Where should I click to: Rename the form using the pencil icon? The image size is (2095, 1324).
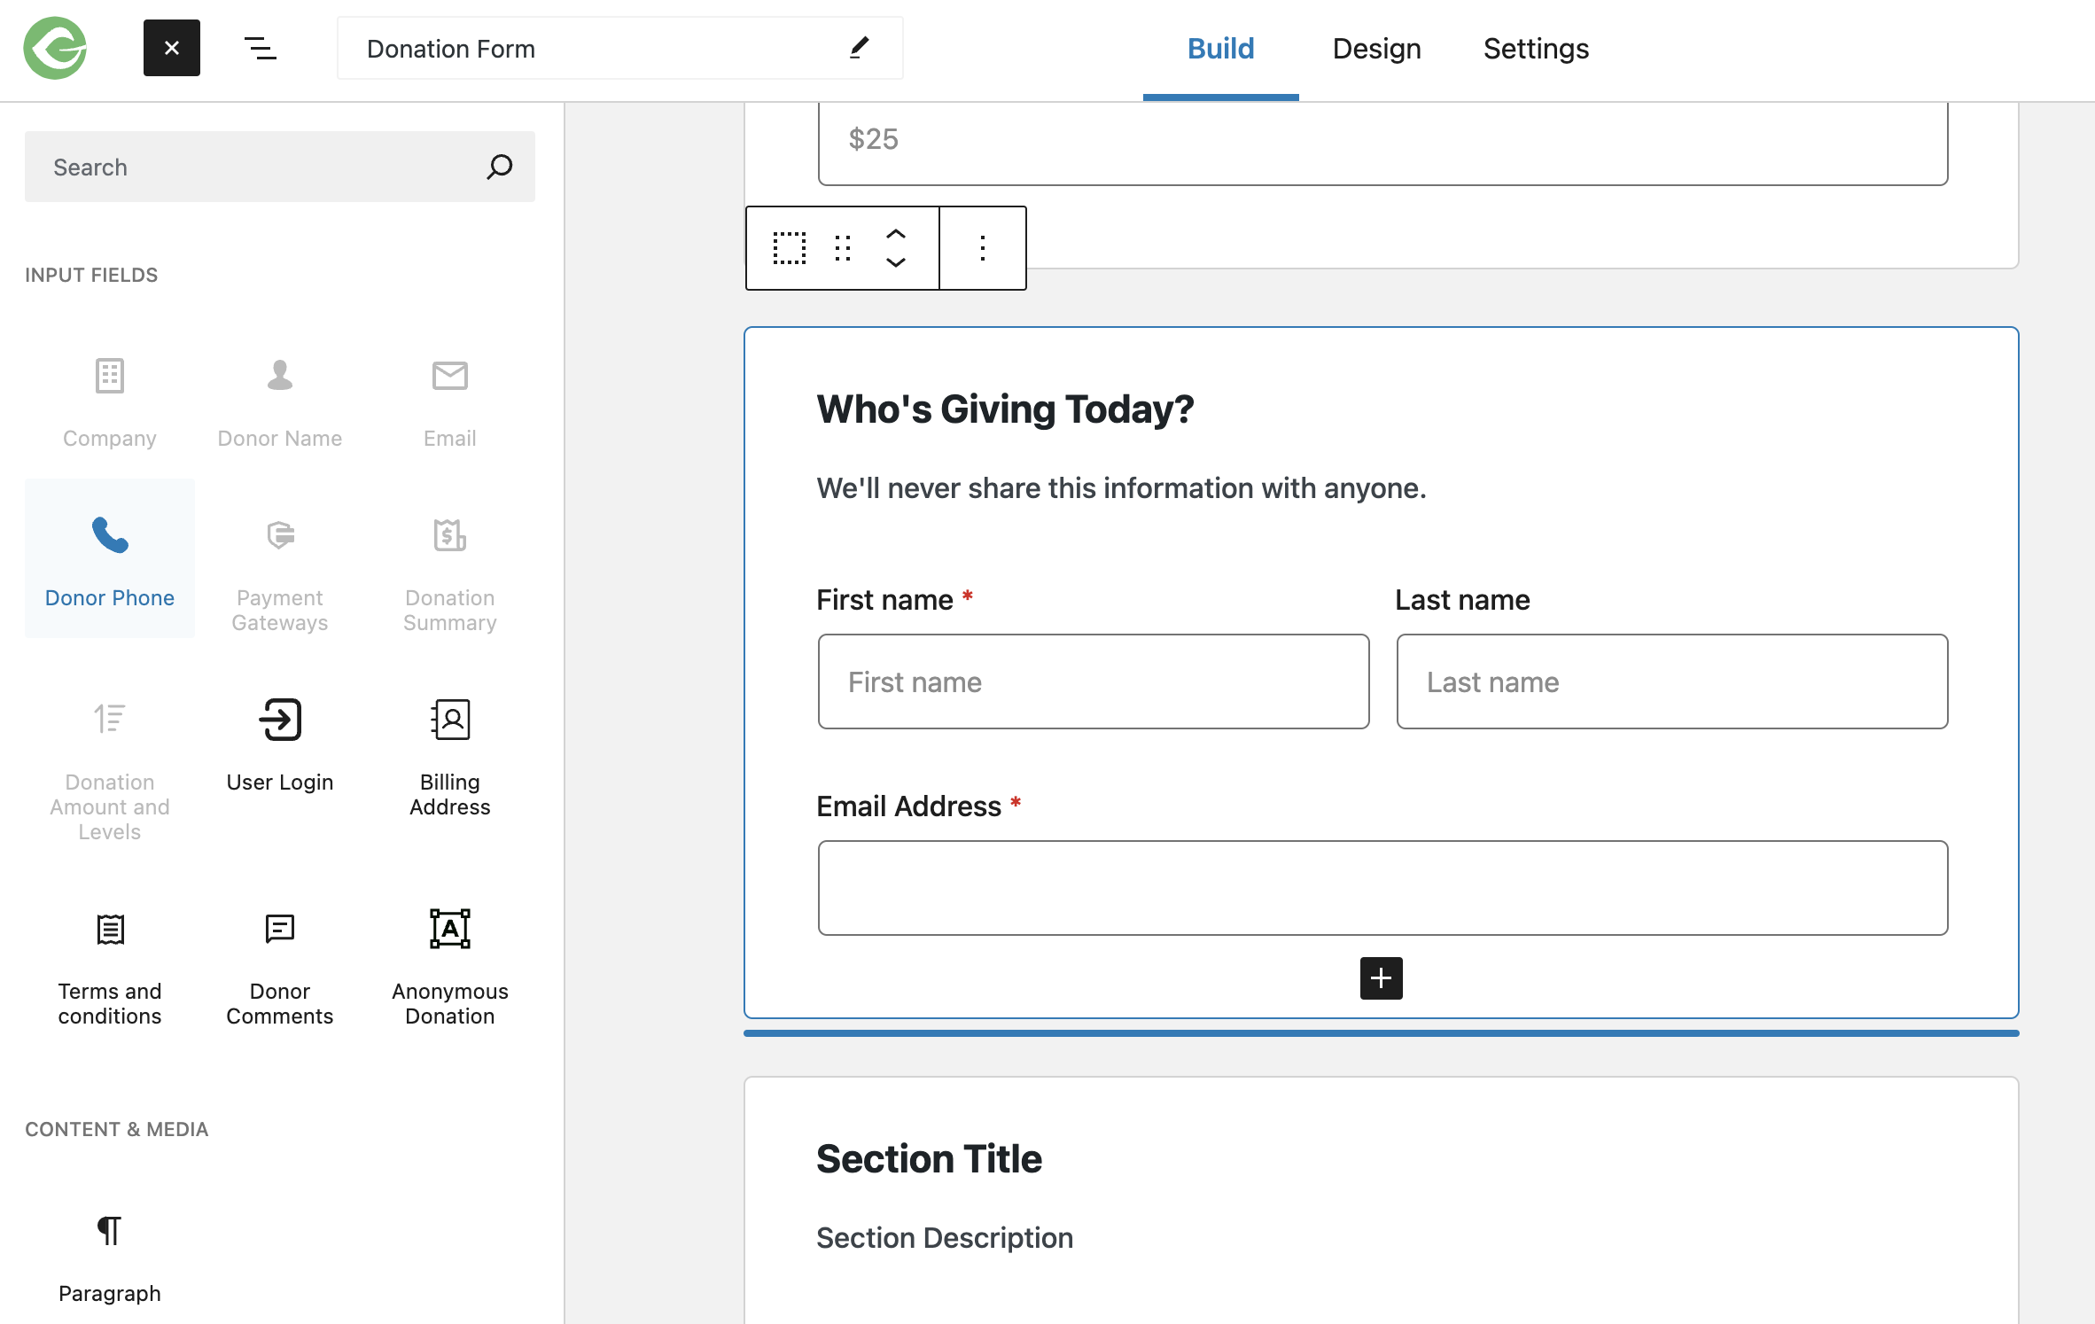(858, 48)
